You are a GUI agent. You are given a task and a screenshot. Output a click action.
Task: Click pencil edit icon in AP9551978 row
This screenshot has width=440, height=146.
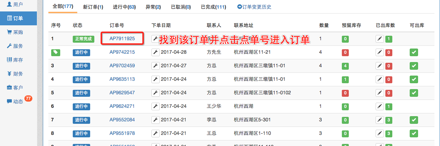(x=380, y=134)
